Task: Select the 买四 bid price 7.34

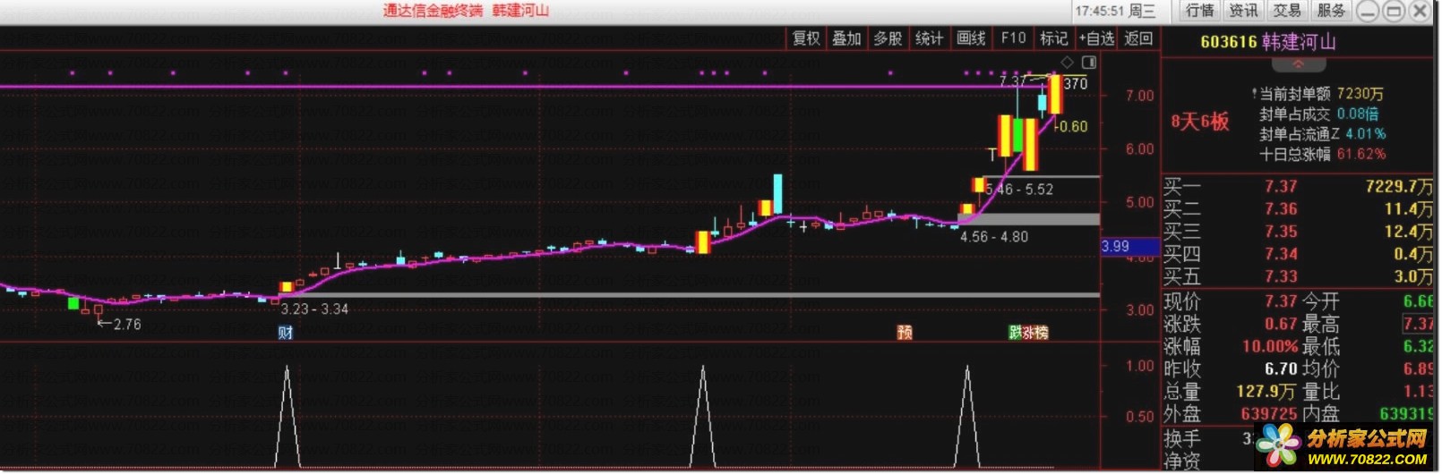Action: pos(1281,254)
